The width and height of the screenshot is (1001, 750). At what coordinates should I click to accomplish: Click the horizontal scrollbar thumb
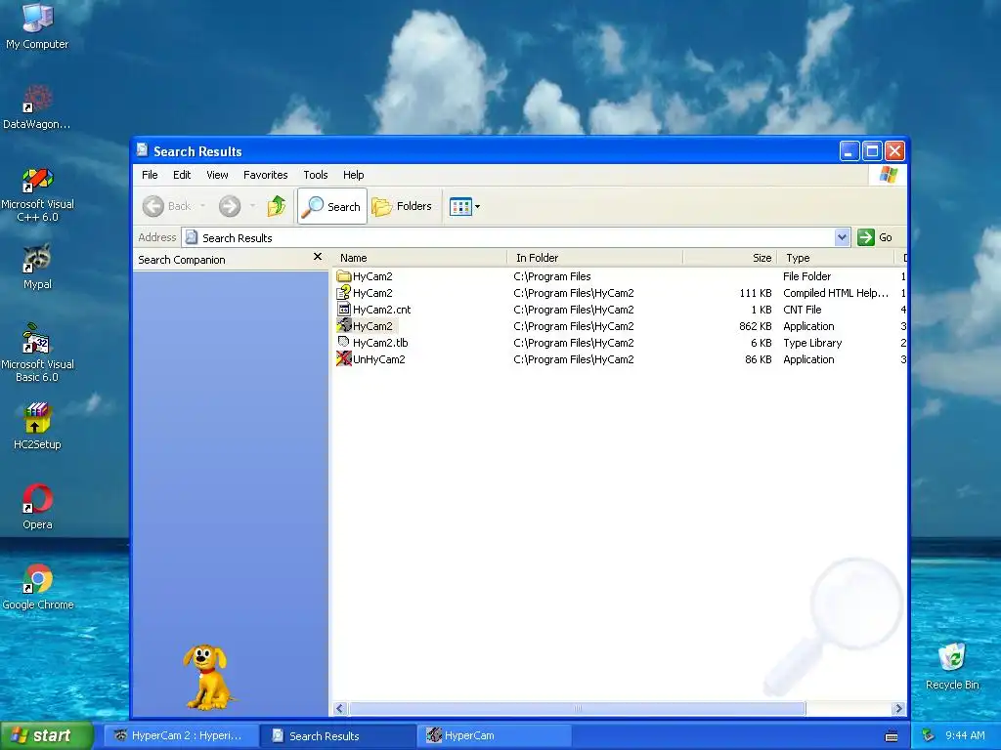(x=577, y=709)
